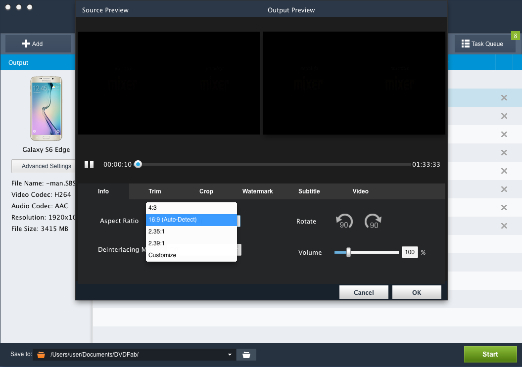
Task: Switch to the Trim tab
Action: coord(155,191)
